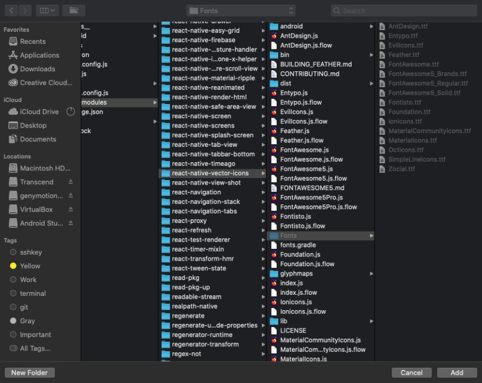Select the react-native-vector-icons folder
The width and height of the screenshot is (482, 383).
[x=212, y=173]
